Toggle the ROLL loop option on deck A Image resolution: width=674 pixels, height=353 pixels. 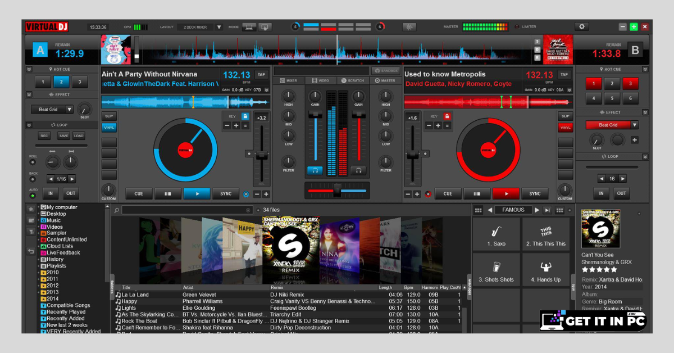(x=33, y=162)
